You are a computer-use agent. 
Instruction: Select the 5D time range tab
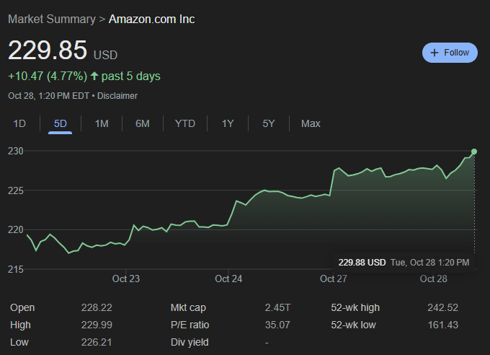click(x=61, y=123)
